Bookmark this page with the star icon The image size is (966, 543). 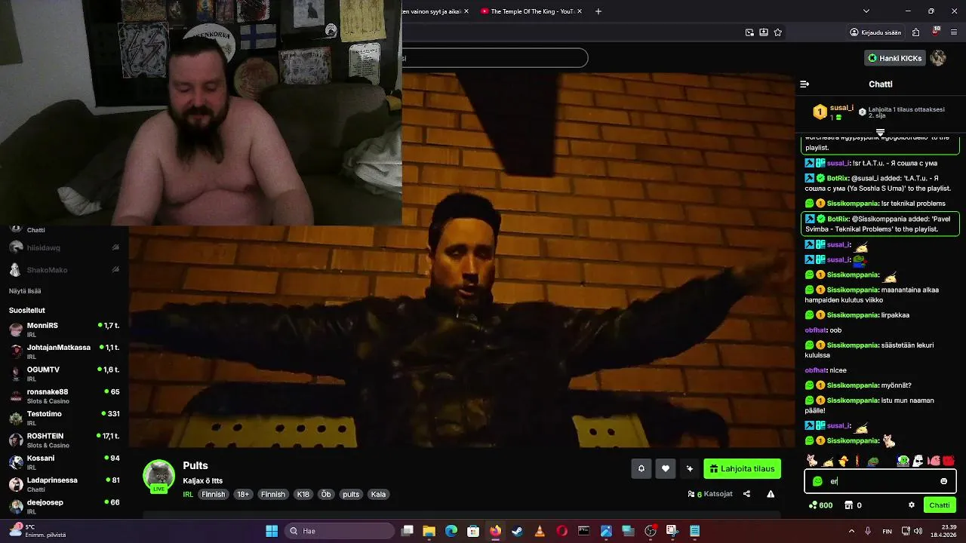point(777,32)
